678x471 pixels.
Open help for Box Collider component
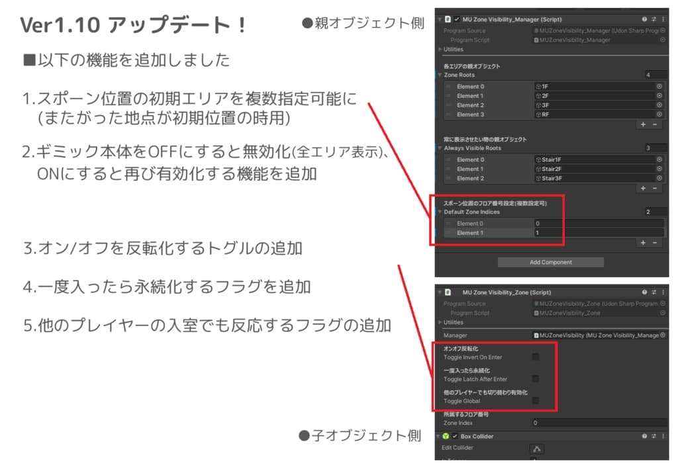point(644,436)
